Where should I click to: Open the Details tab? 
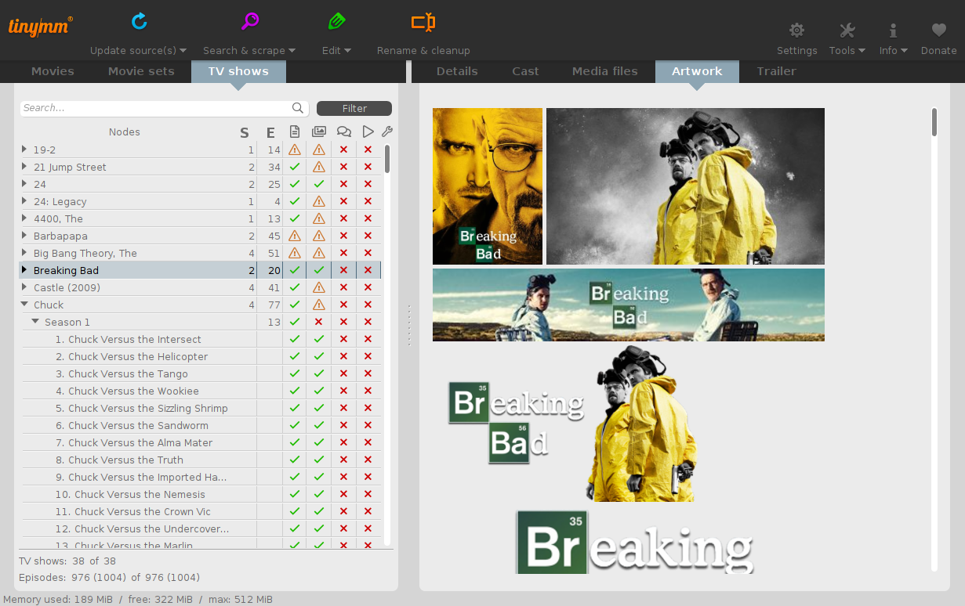pyautogui.click(x=457, y=71)
